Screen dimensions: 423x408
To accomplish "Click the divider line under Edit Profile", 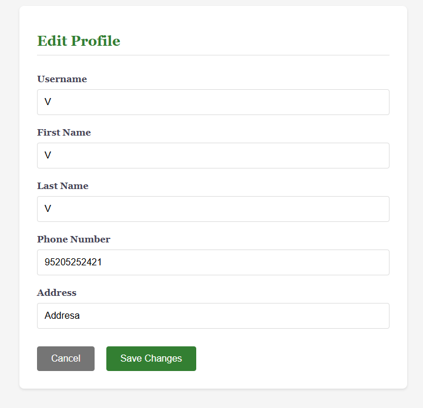I will click(x=213, y=55).
